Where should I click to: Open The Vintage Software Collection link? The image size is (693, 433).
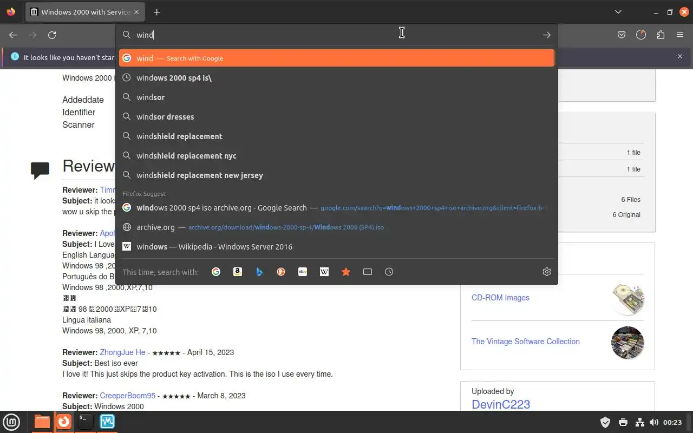pyautogui.click(x=526, y=342)
